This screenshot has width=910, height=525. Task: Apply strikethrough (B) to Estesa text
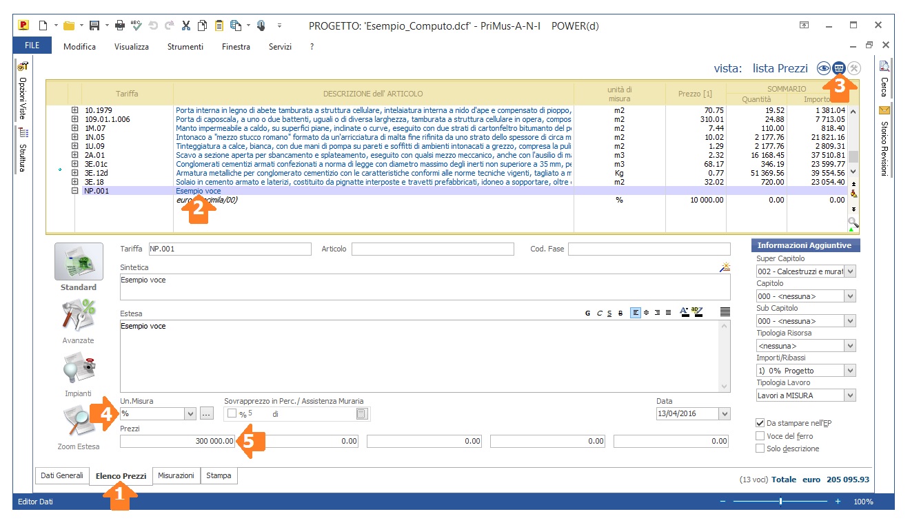click(x=620, y=313)
